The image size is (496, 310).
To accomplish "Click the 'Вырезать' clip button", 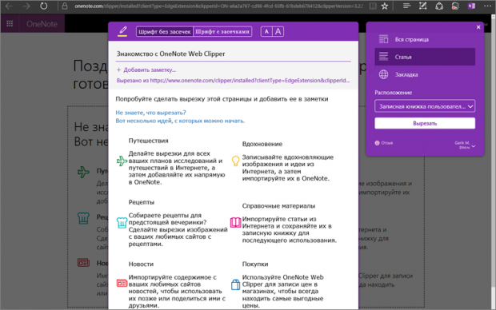I will (x=425, y=123).
